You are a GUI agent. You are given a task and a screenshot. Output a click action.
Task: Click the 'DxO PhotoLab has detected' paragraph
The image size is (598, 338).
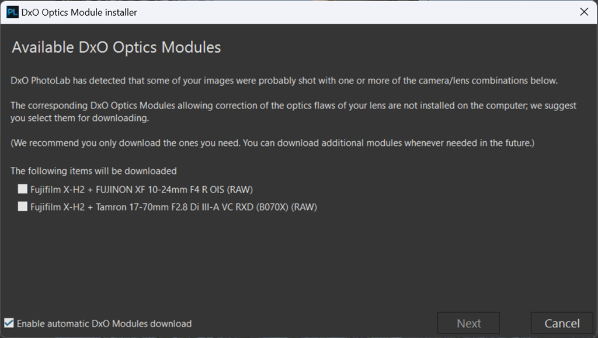284,81
